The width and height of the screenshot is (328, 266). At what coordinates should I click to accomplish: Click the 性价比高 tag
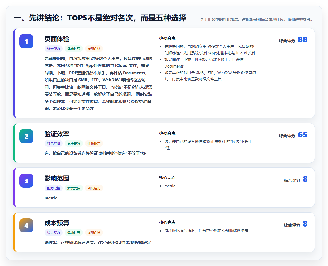94,144
